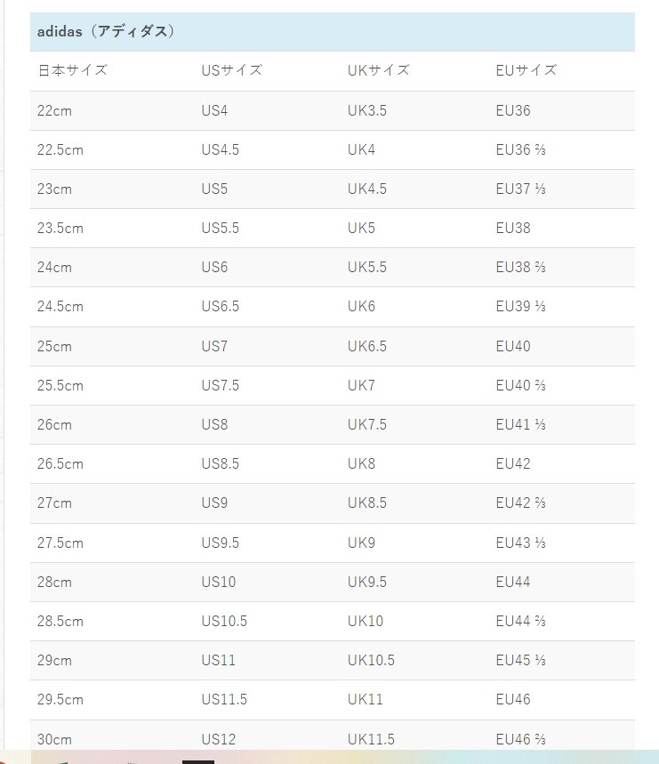Select the 22cm size cell

click(54, 111)
